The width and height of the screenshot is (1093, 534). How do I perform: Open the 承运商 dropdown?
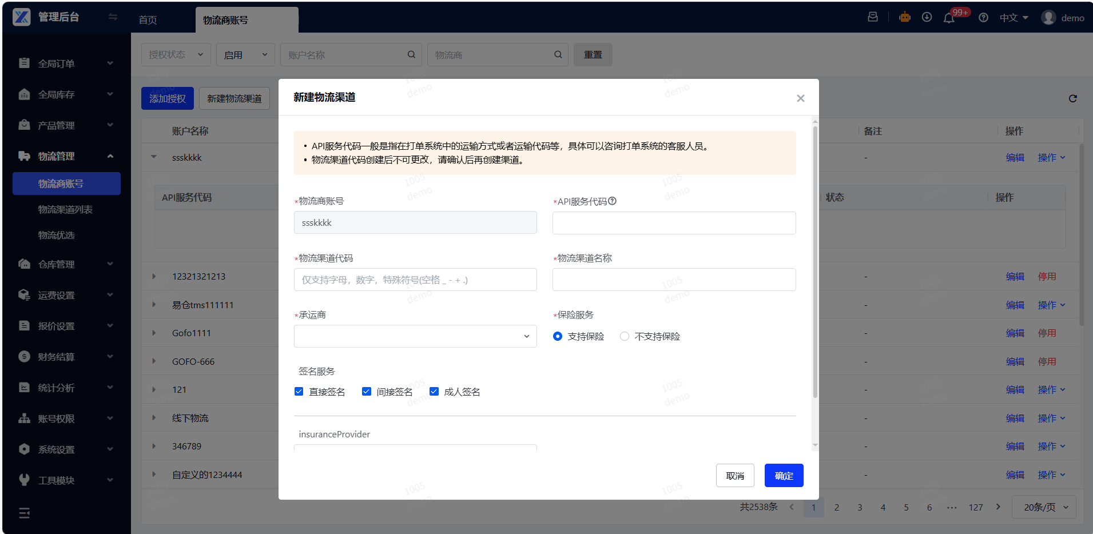click(415, 336)
